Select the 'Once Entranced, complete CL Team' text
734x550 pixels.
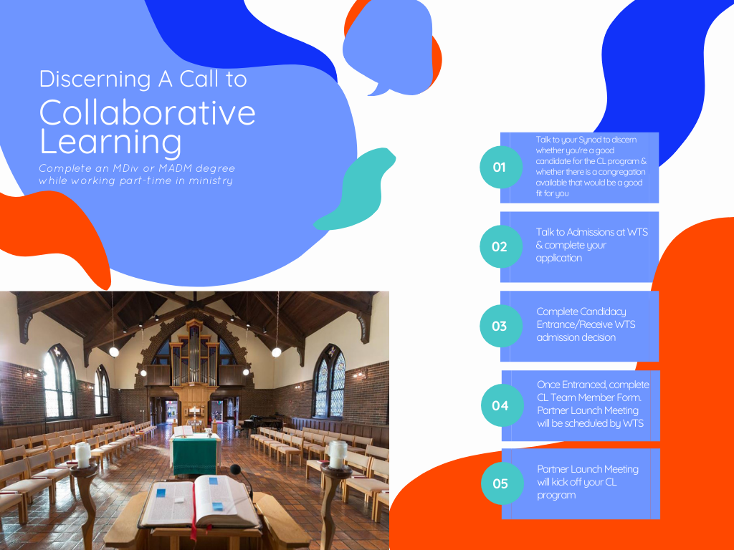click(x=593, y=404)
